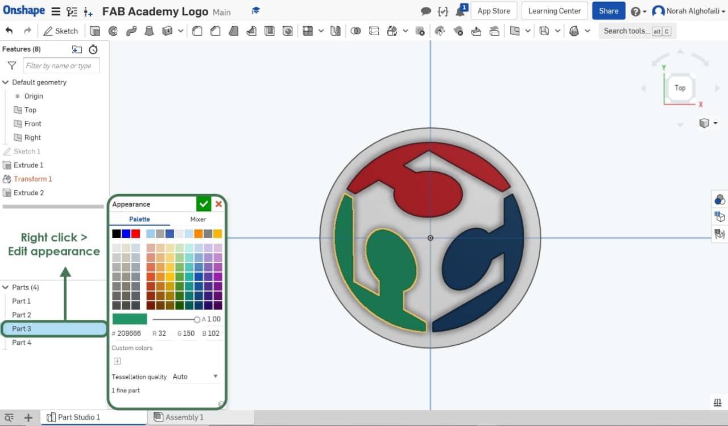Viewport: 728px width, 426px height.
Task: Click the undo arrow
Action: [x=9, y=31]
